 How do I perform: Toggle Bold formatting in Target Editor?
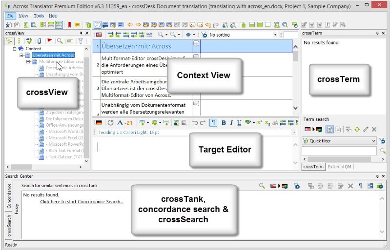tap(224, 123)
